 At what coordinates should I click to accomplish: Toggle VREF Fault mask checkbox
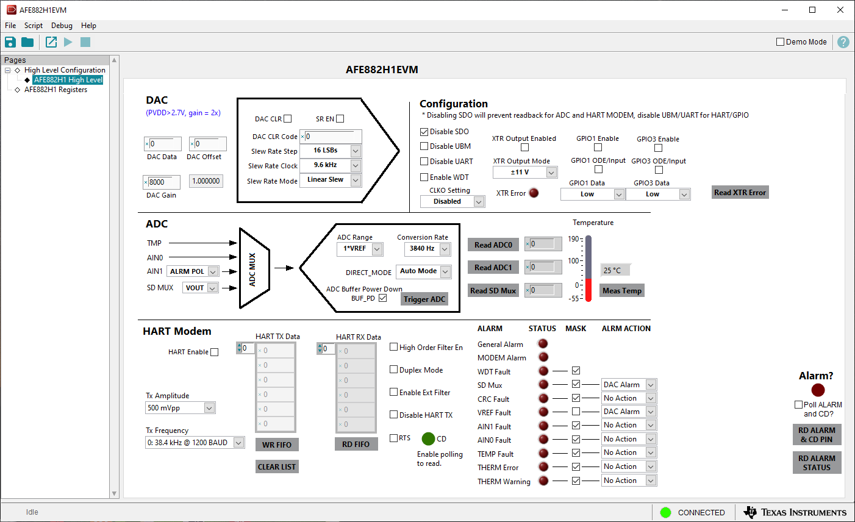[576, 412]
